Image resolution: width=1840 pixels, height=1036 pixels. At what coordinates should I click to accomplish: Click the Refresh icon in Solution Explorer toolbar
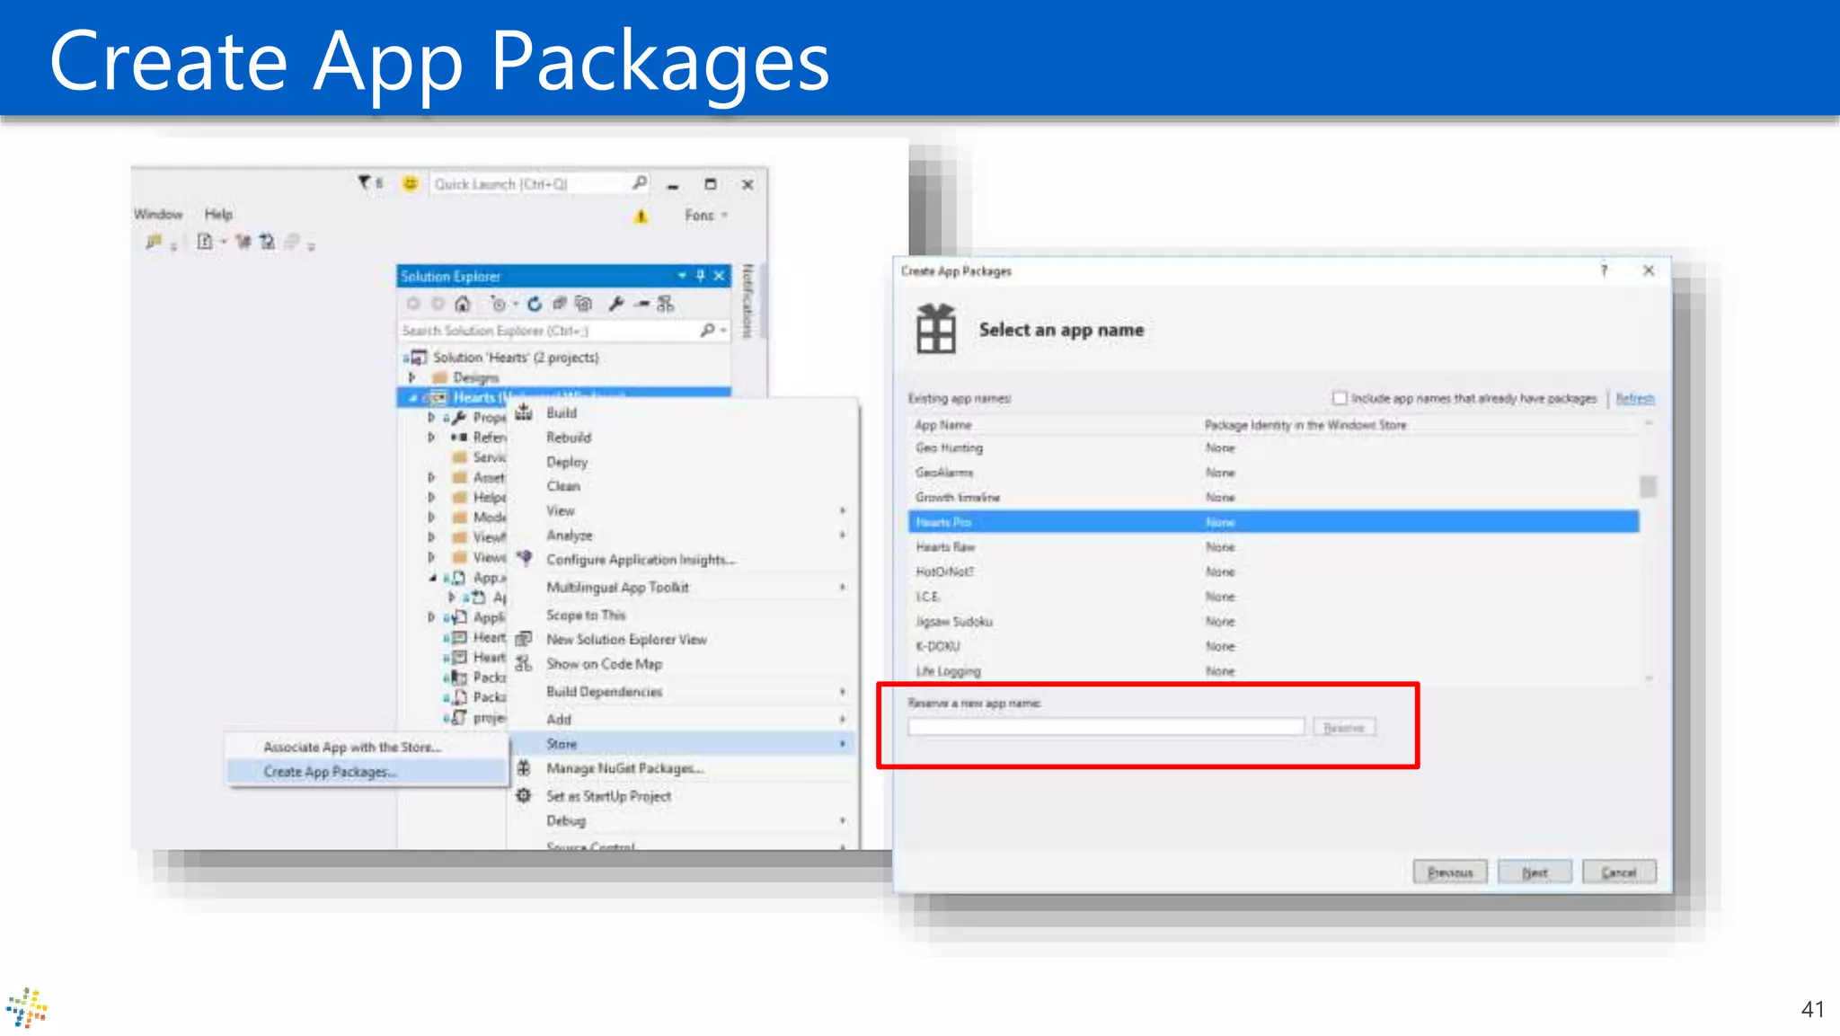(x=535, y=304)
